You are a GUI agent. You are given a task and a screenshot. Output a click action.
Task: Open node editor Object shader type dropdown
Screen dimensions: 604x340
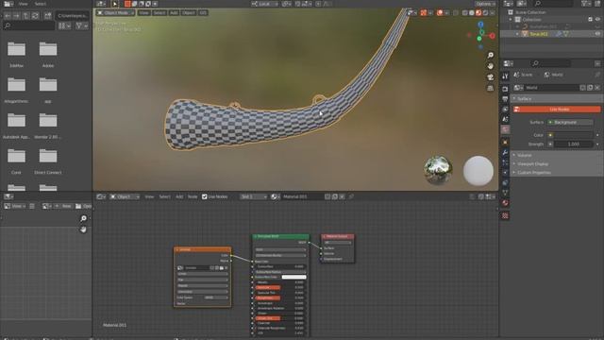124,196
